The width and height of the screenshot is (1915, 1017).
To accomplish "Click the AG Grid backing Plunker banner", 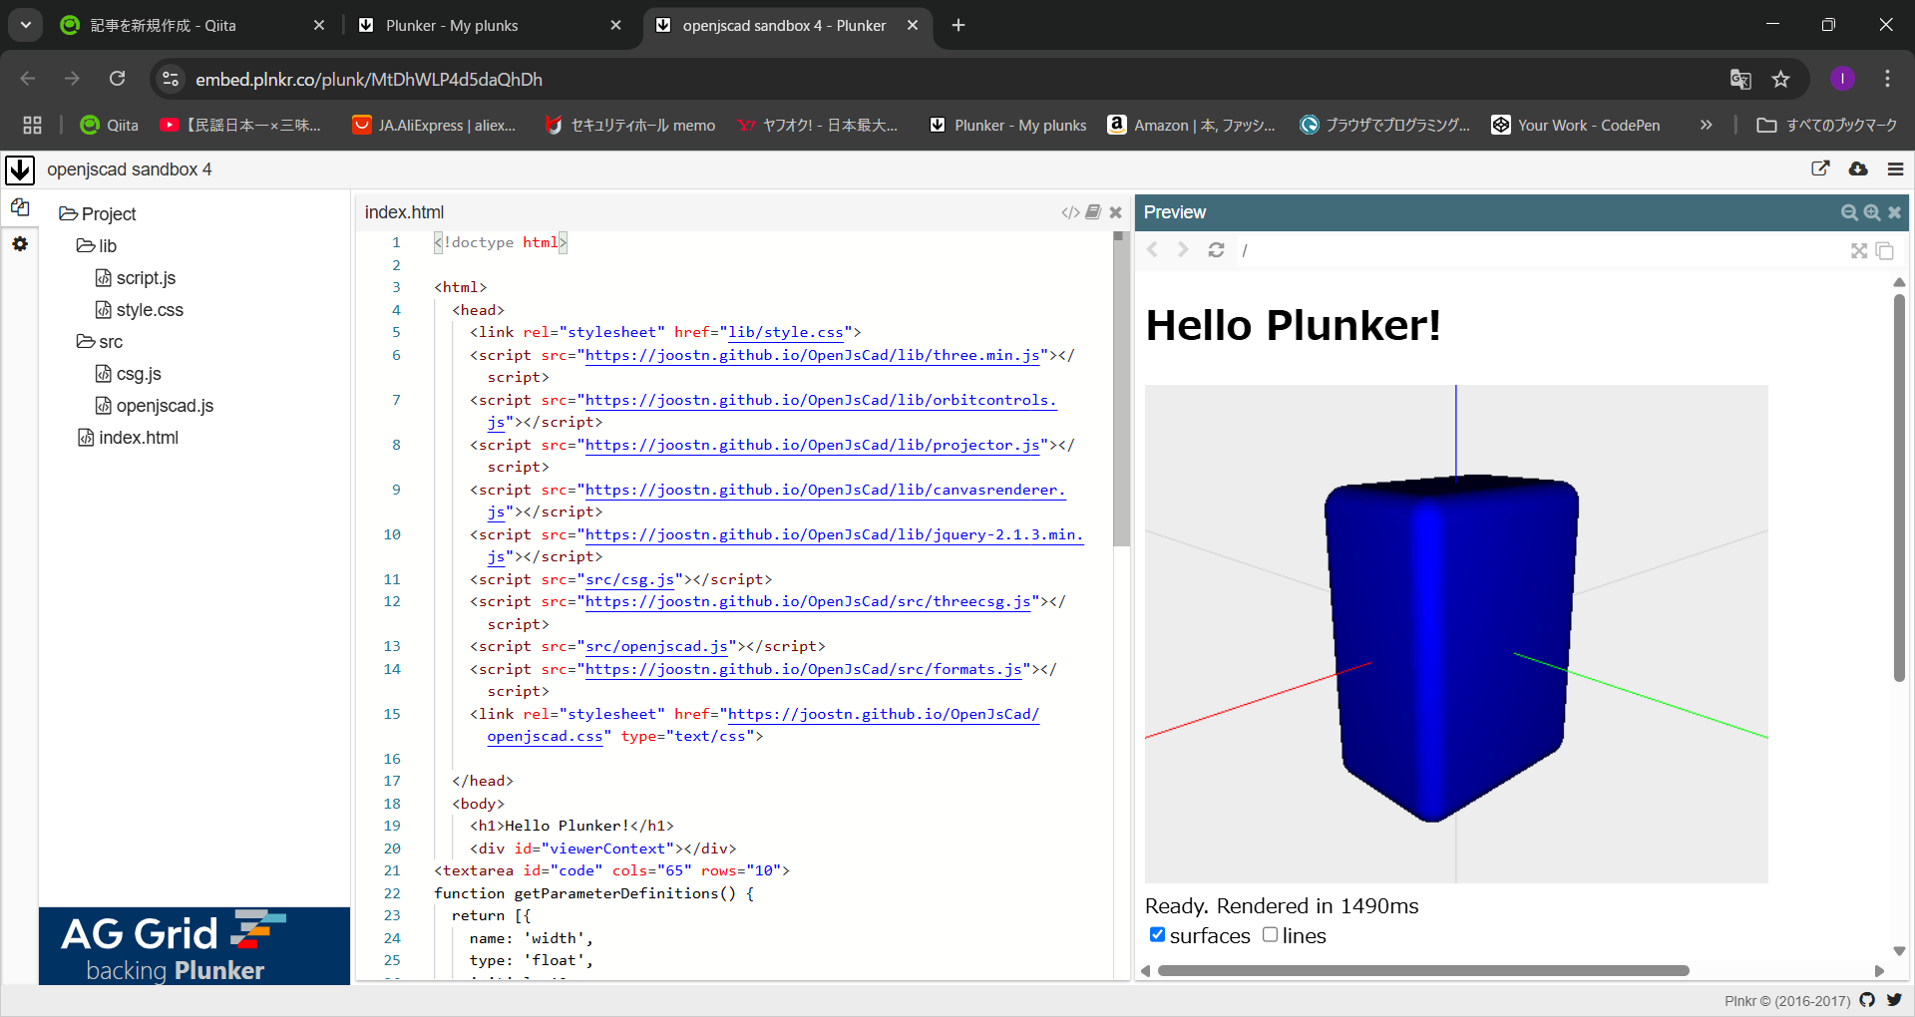I will coord(194,945).
